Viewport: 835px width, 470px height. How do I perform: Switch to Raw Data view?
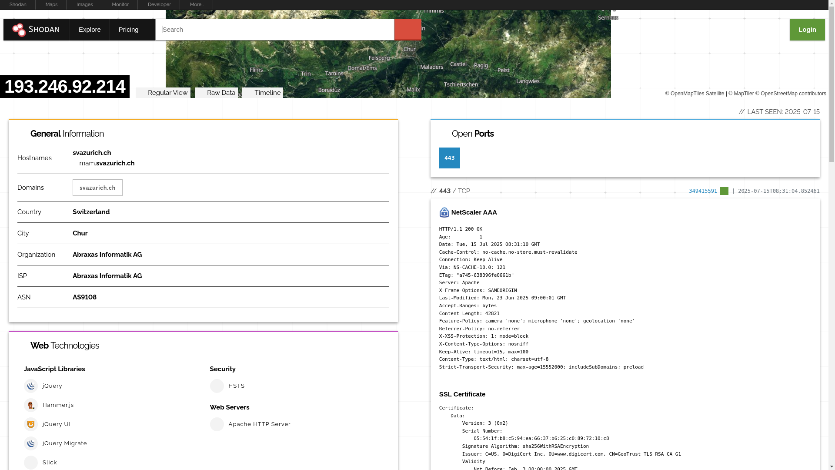[x=216, y=93]
